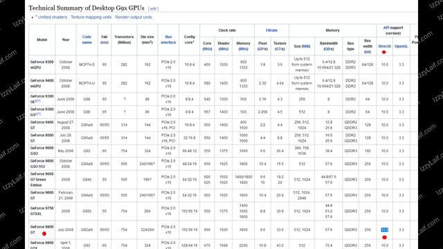Click the 1200 shader clock cell

tap(223, 64)
